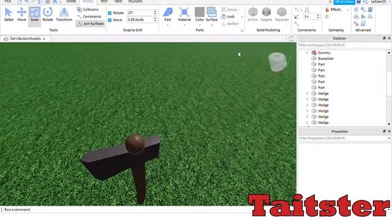
Task: Switch to the PLUGINS tab
Action: [135, 1]
